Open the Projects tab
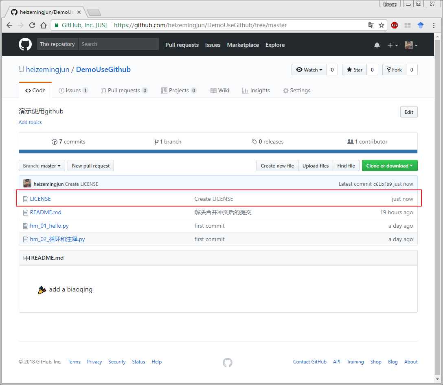The width and height of the screenshot is (443, 385). (x=179, y=90)
